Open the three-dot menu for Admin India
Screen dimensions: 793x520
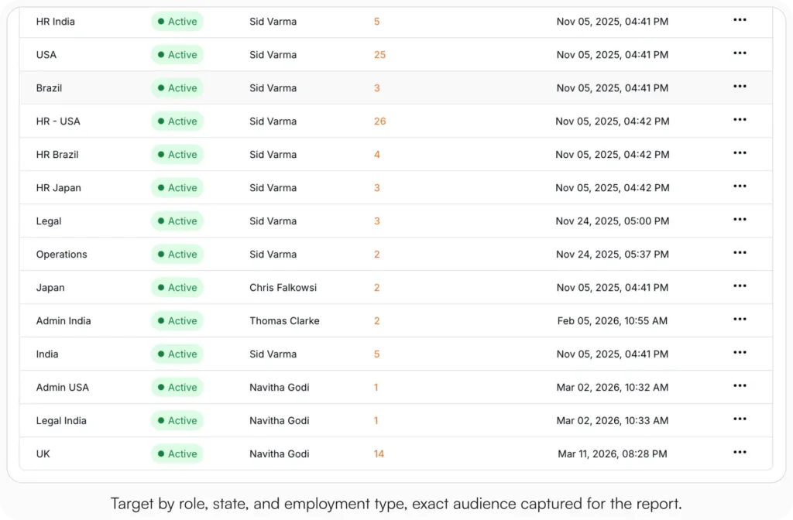coord(740,320)
